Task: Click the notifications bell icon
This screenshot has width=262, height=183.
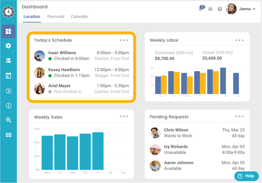Action: click(200, 9)
